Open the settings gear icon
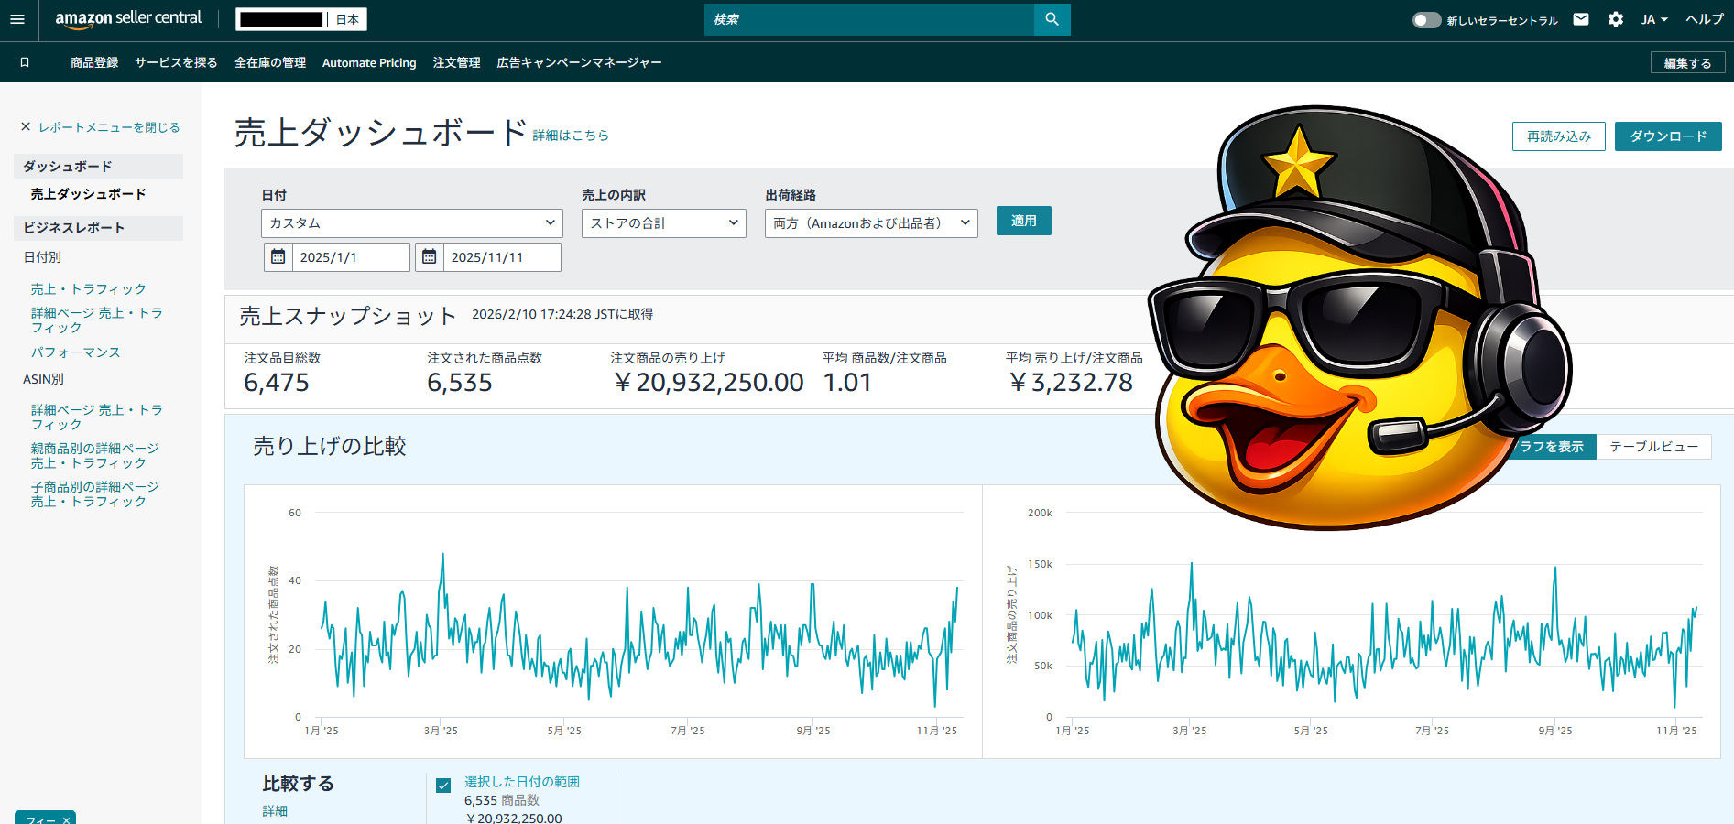1734x824 pixels. click(1616, 19)
